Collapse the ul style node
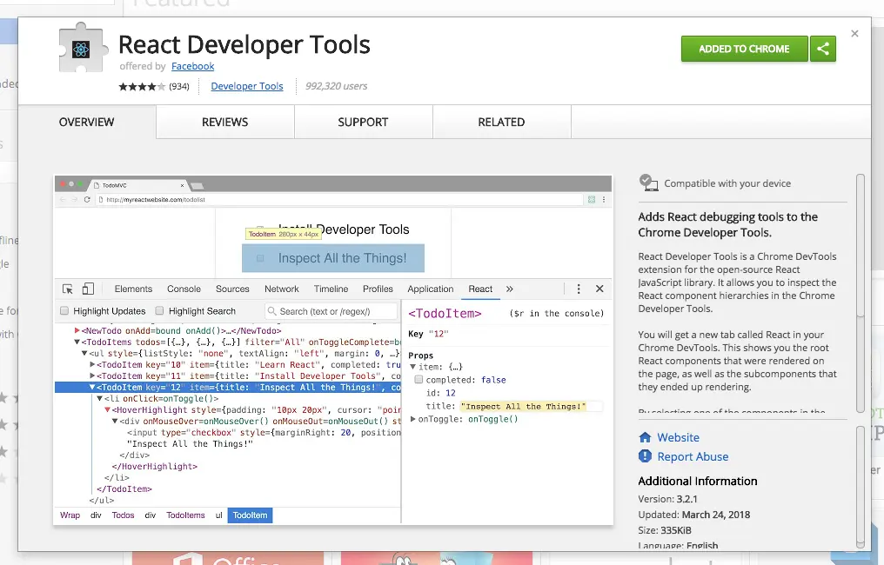The width and height of the screenshot is (884, 565). pyautogui.click(x=84, y=353)
